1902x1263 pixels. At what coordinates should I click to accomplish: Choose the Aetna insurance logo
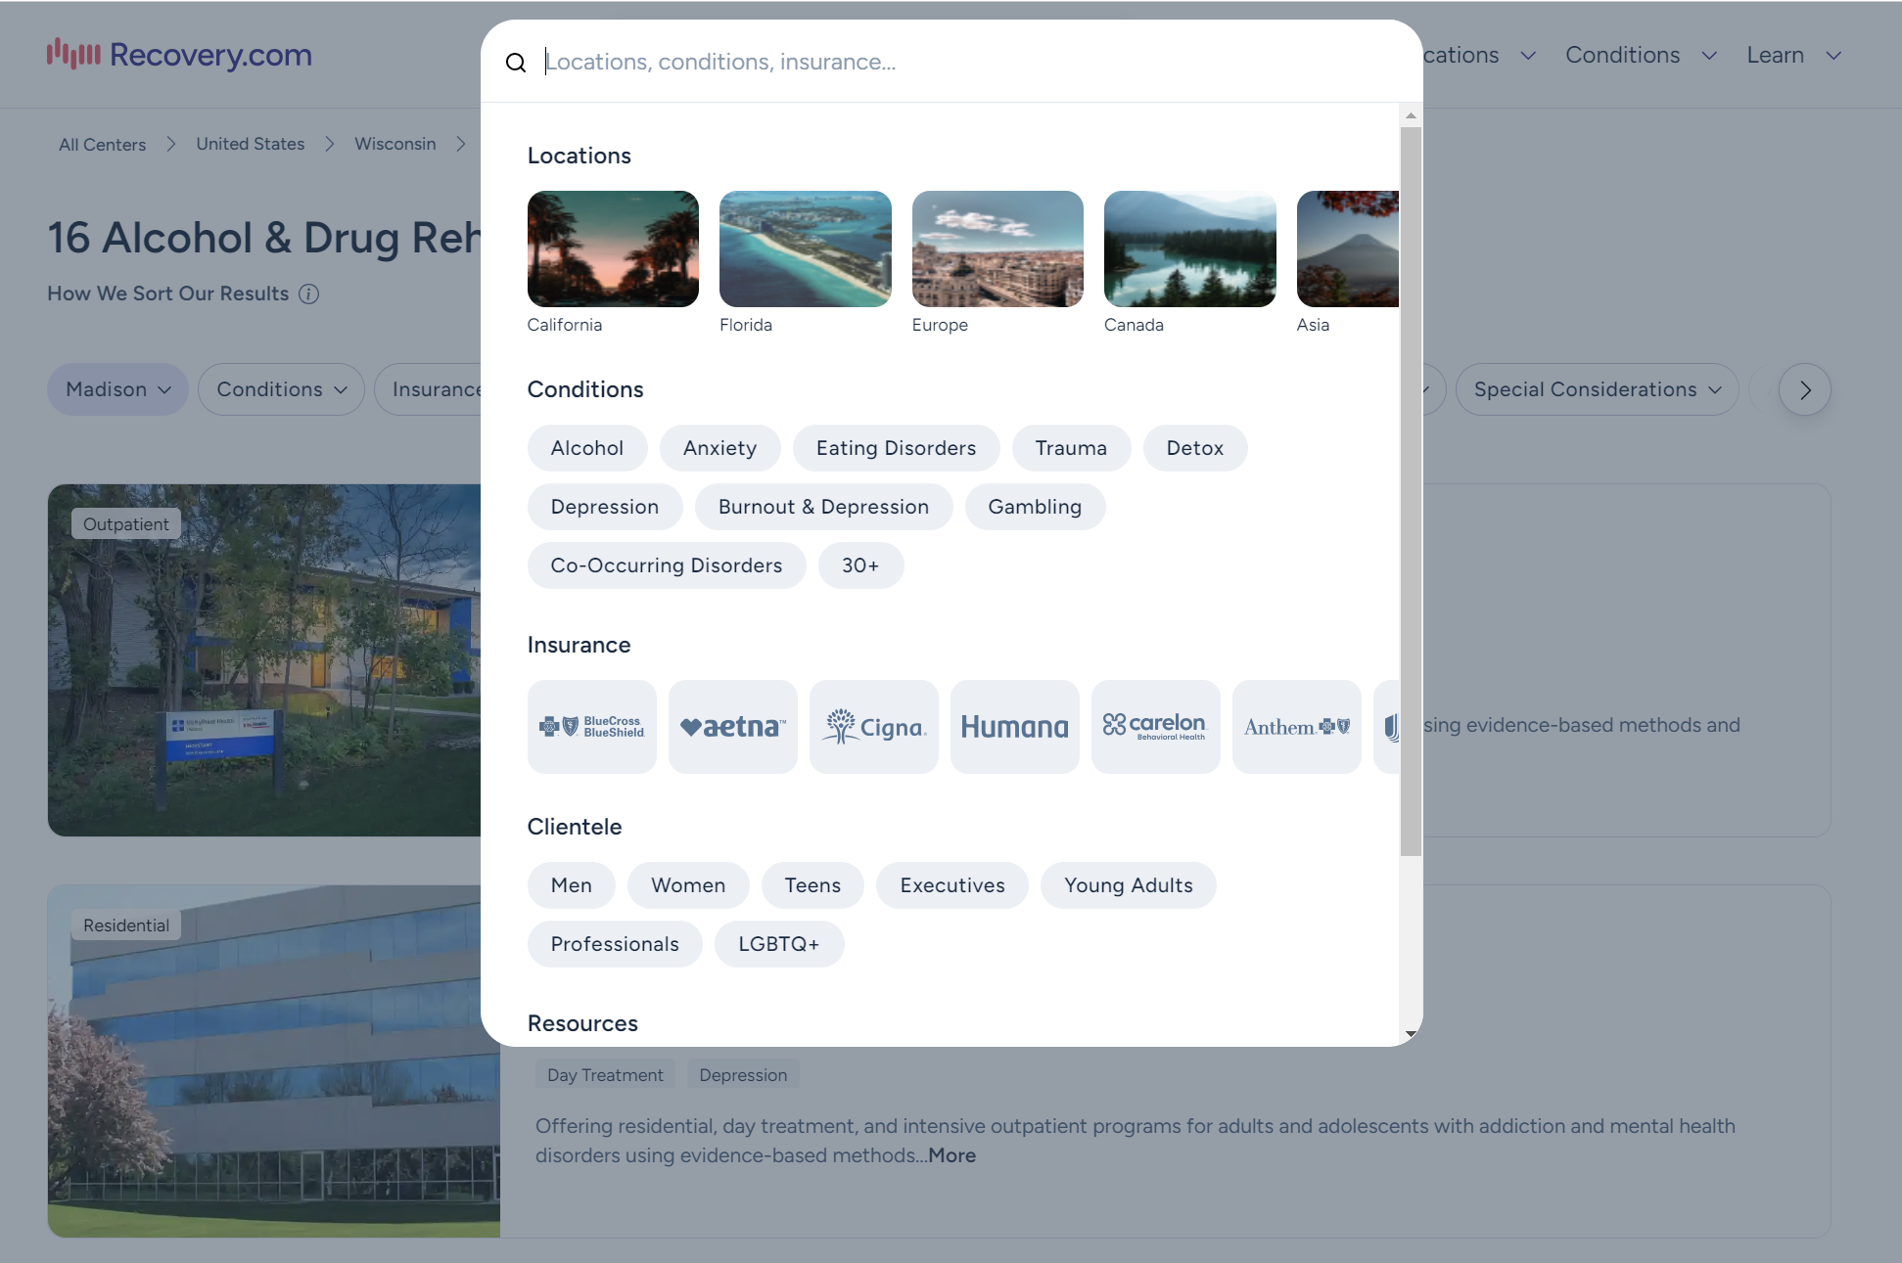pyautogui.click(x=733, y=727)
